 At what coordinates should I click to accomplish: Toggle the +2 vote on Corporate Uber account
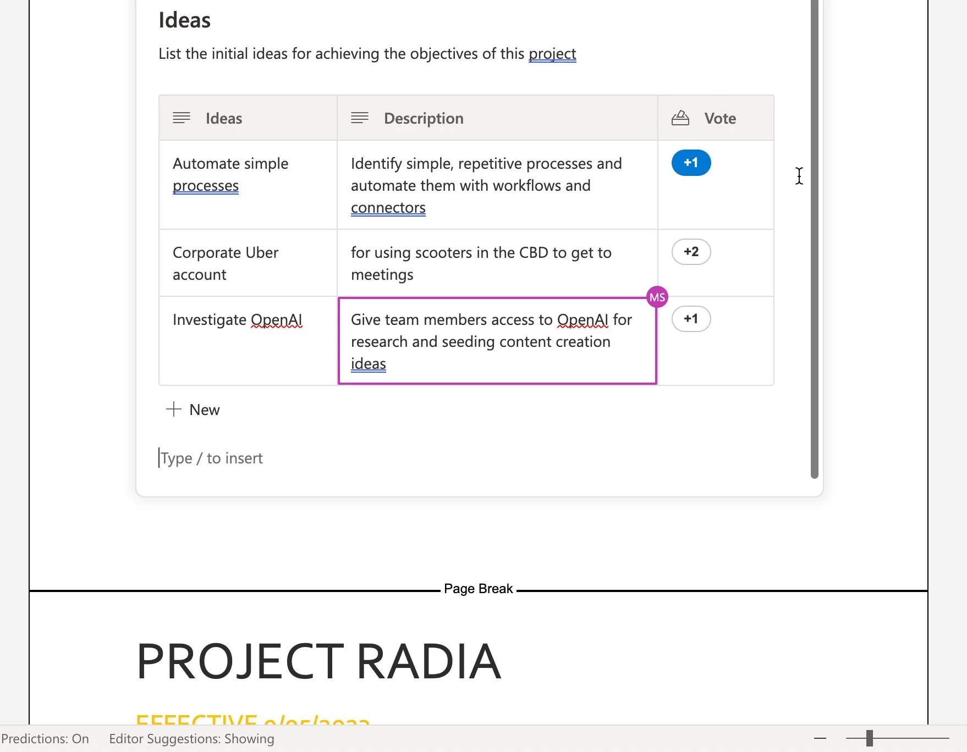[x=690, y=252]
